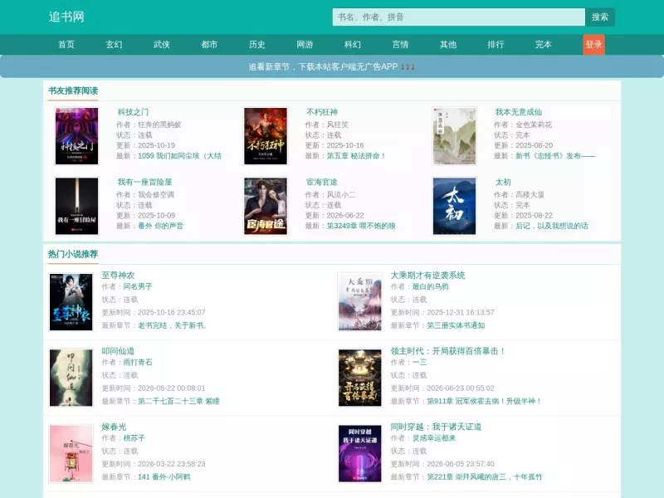Click the APP download banner

pyautogui.click(x=332, y=66)
